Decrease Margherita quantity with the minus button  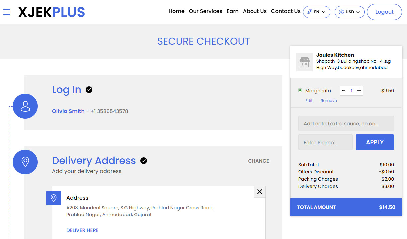(344, 90)
